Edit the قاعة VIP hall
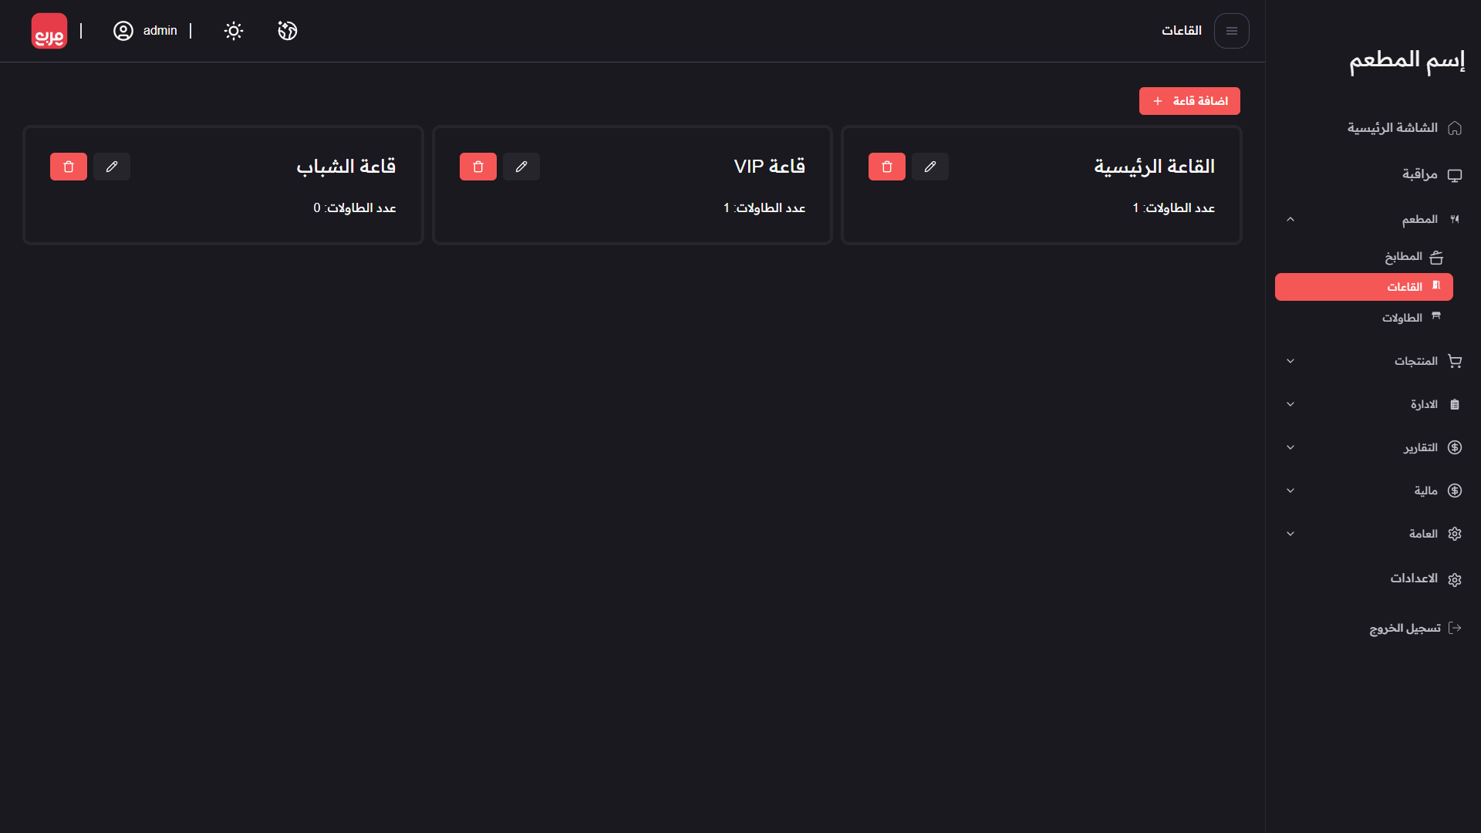Viewport: 1481px width, 833px height. 521,167
